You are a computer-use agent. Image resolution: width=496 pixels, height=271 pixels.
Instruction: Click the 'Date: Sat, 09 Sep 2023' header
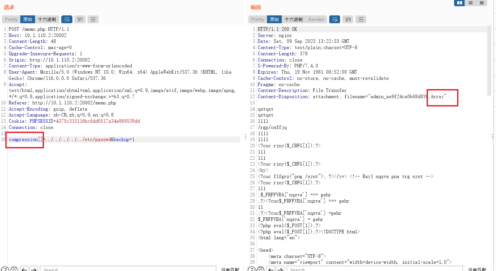tap(304, 41)
